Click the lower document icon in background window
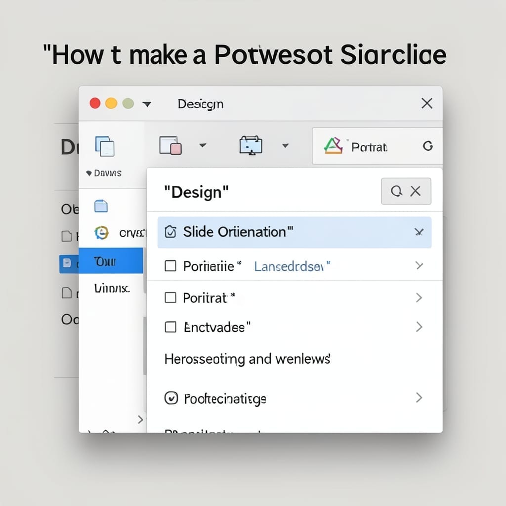 point(67,293)
